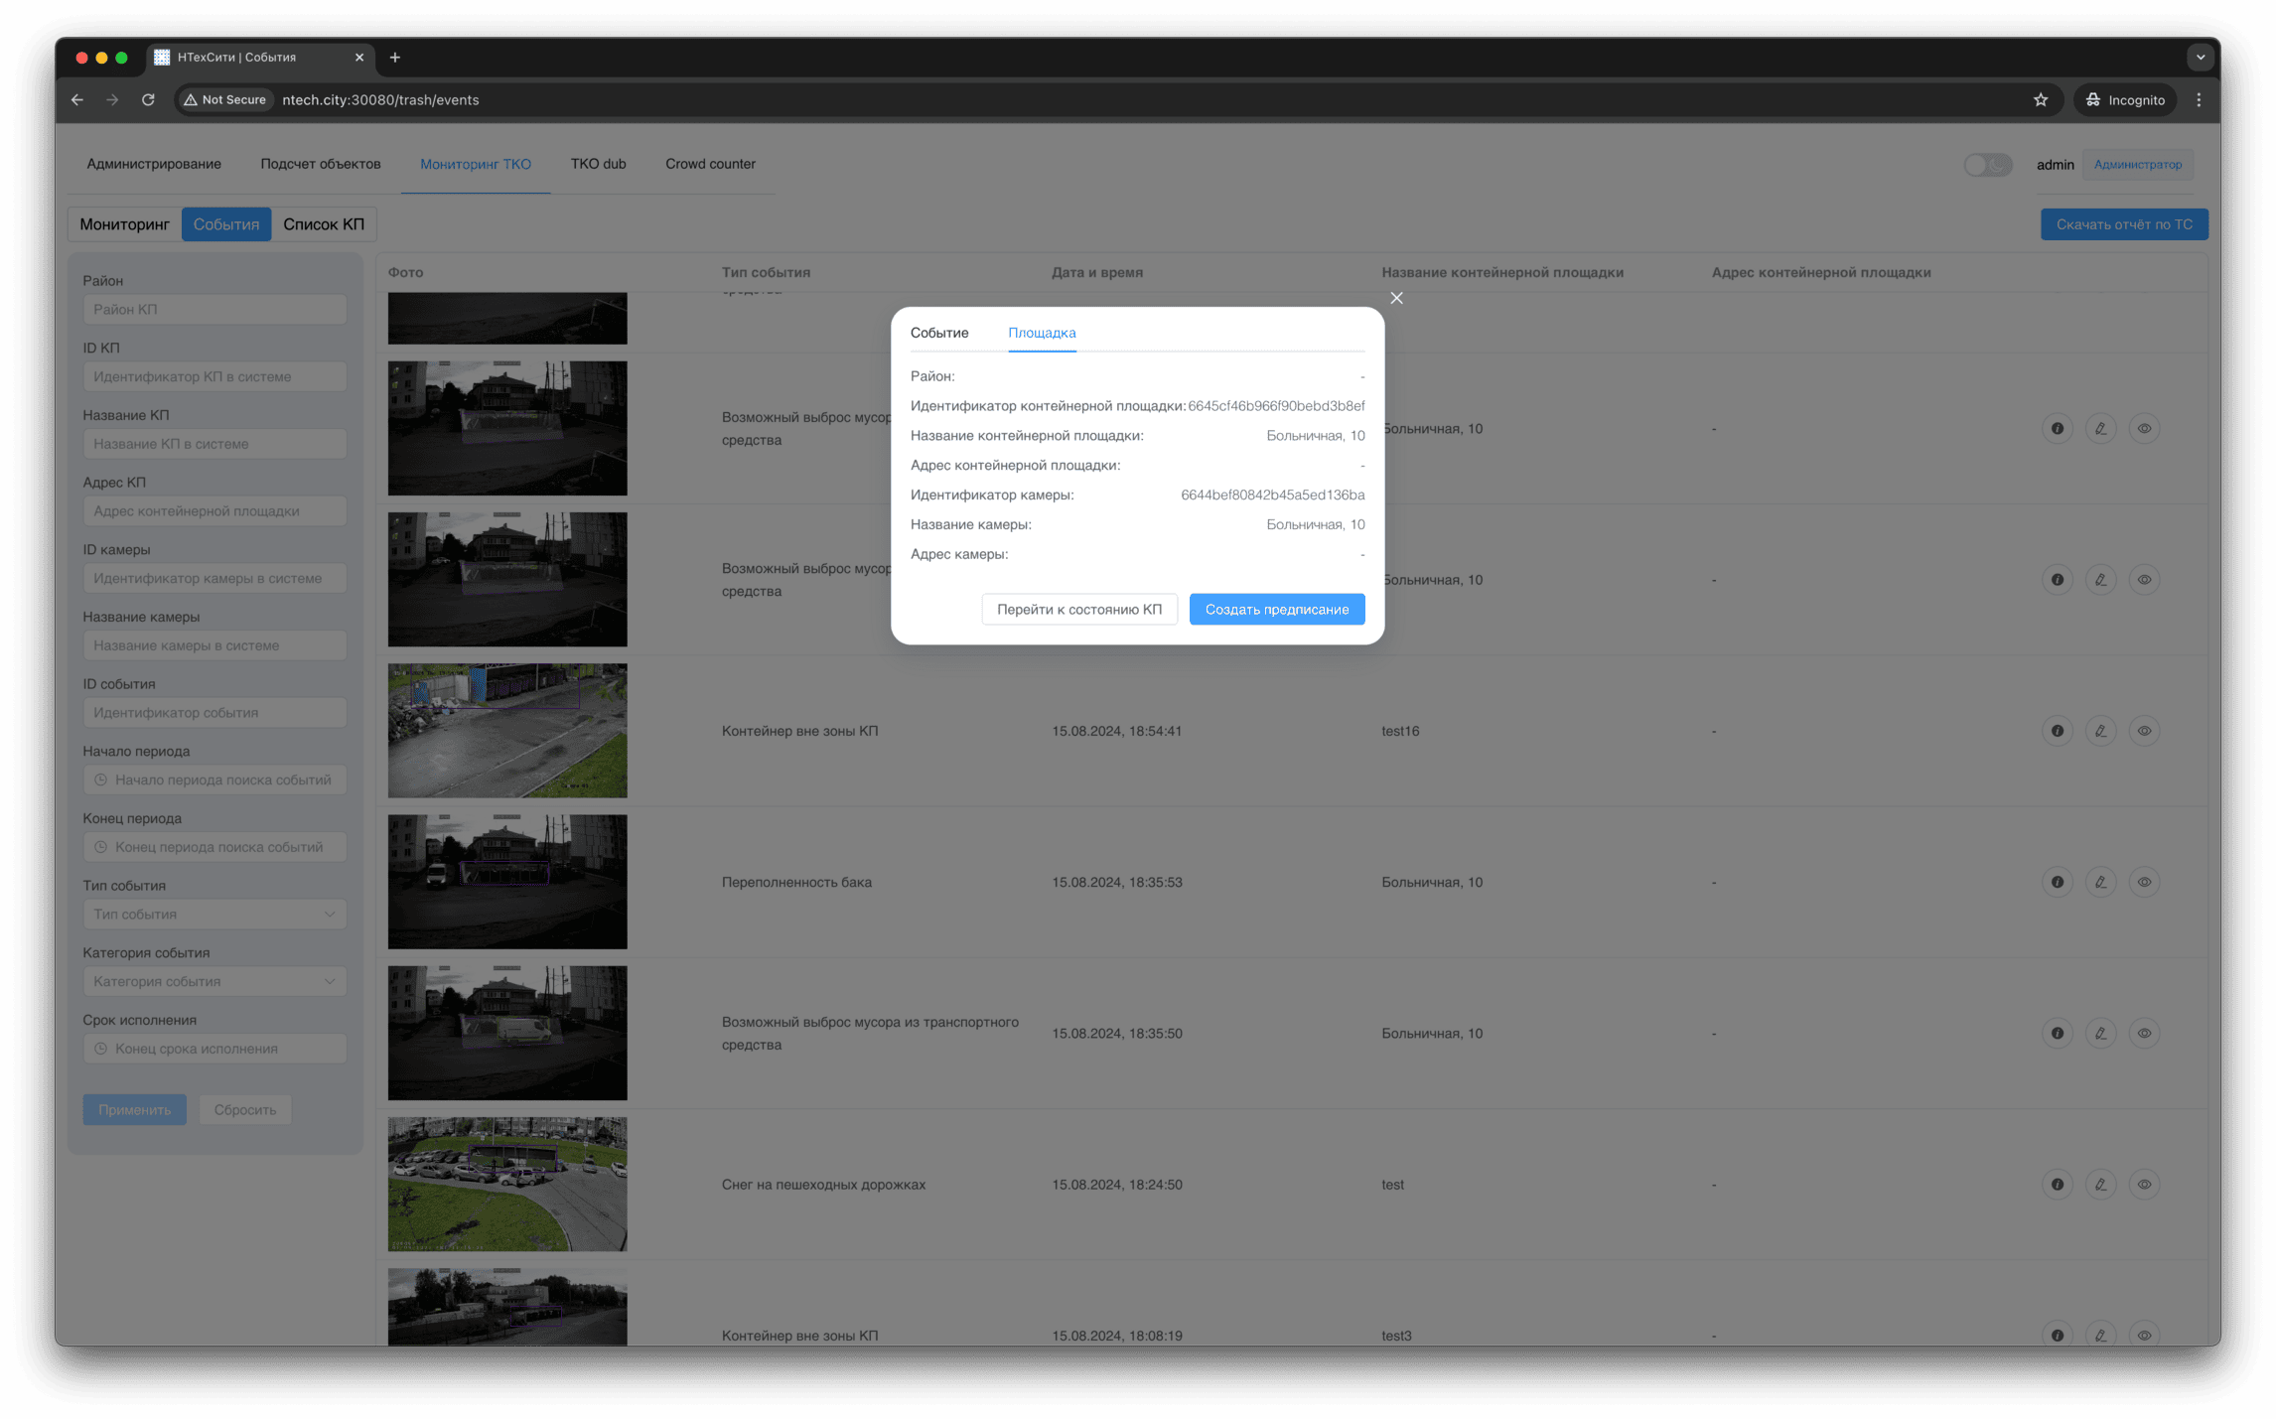Open browser tab search chevron
This screenshot has width=2276, height=1419.
coord(2200,58)
